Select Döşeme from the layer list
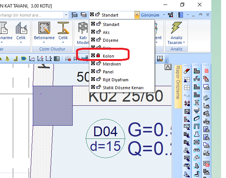The image size is (226, 178). tap(110, 40)
